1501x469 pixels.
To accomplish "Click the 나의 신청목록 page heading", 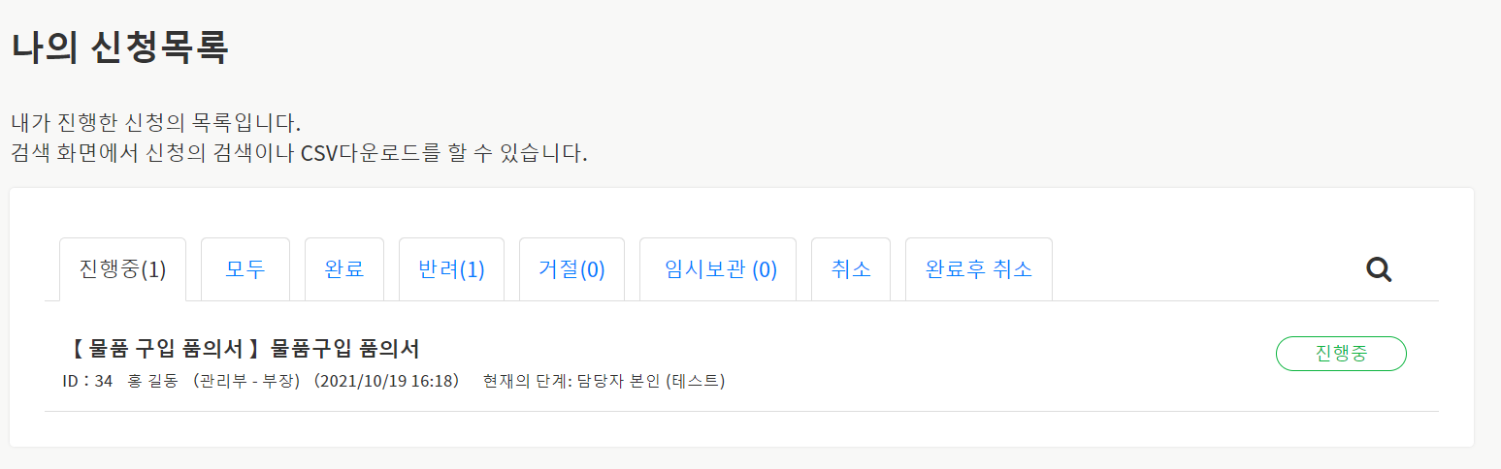I will (x=119, y=47).
